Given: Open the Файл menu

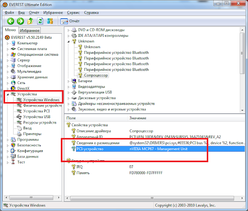Looking at the screenshot, I should (x=9, y=13).
